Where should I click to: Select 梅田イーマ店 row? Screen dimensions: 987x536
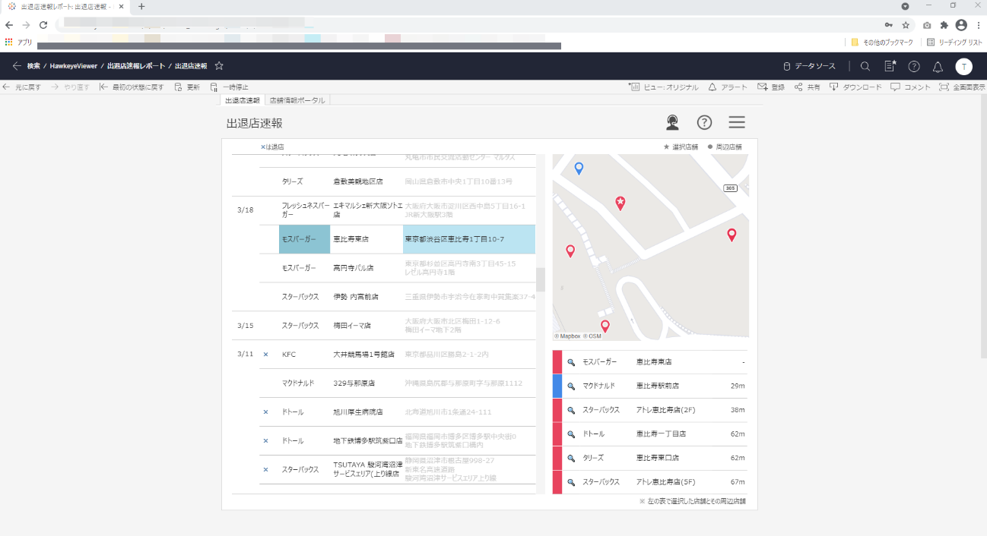pyautogui.click(x=352, y=326)
